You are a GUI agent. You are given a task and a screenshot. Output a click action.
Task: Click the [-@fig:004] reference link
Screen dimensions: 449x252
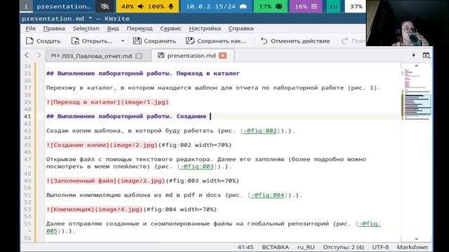coord(267,195)
